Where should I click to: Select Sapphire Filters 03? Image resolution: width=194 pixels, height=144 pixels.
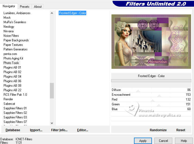coord(15,117)
